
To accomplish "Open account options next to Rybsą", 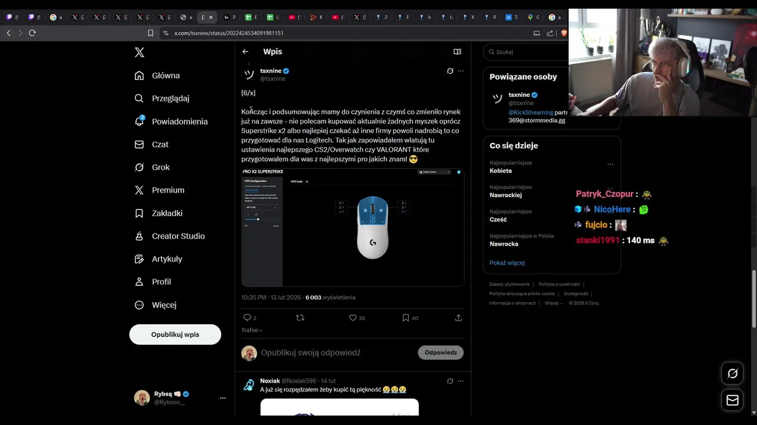I will 223,398.
